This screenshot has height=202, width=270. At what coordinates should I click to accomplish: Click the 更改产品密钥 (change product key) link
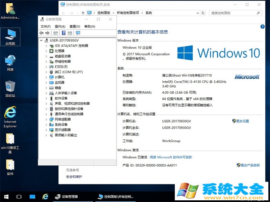(x=250, y=165)
